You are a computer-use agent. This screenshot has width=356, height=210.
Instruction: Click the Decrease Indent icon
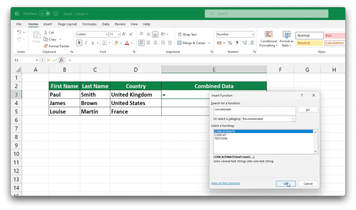(163, 43)
